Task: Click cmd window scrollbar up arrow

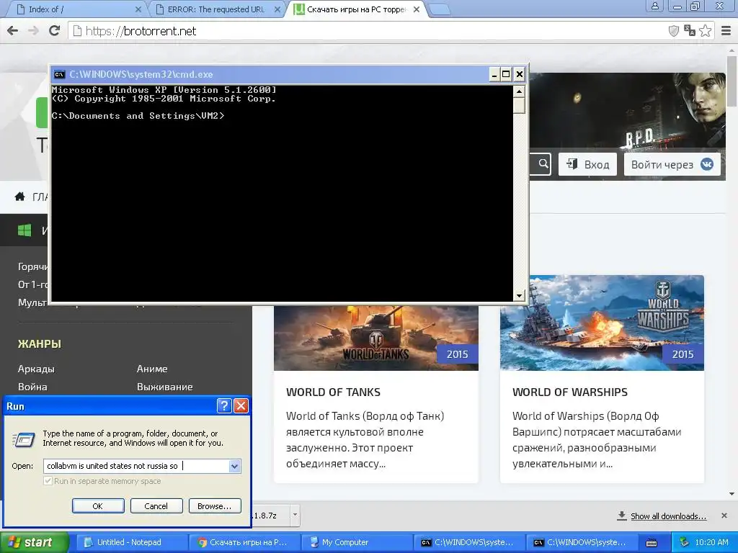Action: [519, 91]
